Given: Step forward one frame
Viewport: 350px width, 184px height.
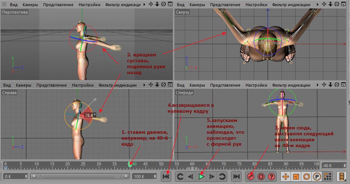Looking at the screenshot, I should (x=211, y=177).
